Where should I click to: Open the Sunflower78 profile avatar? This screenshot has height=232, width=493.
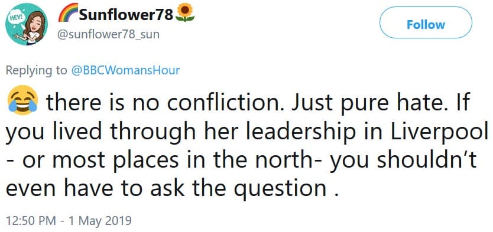click(27, 24)
